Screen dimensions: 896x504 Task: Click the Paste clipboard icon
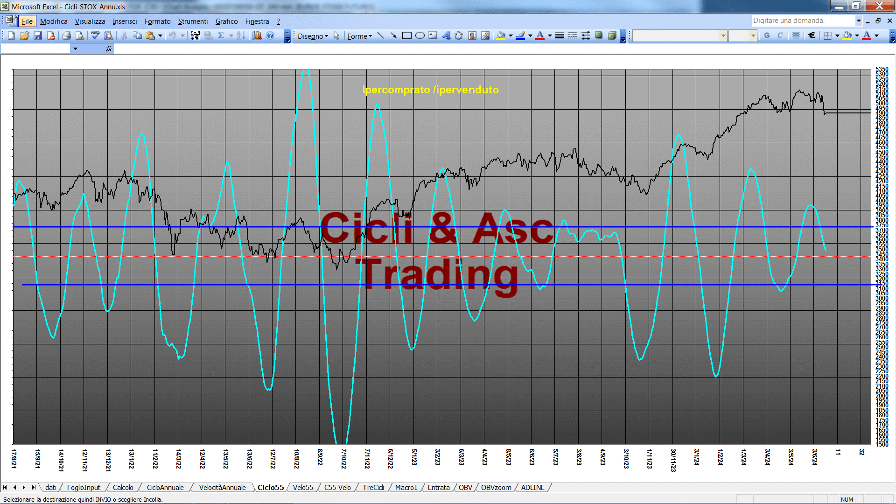coord(150,35)
